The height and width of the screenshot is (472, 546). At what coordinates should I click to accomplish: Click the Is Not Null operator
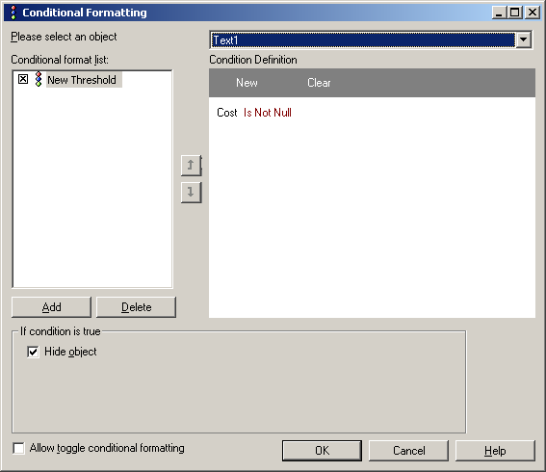[x=268, y=113]
